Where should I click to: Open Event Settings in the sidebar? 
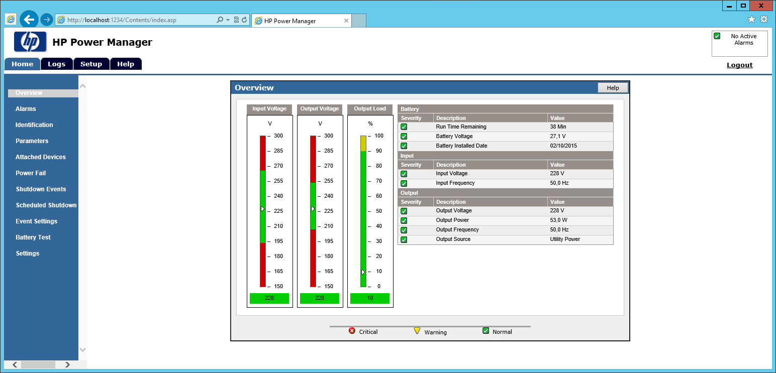(x=37, y=221)
